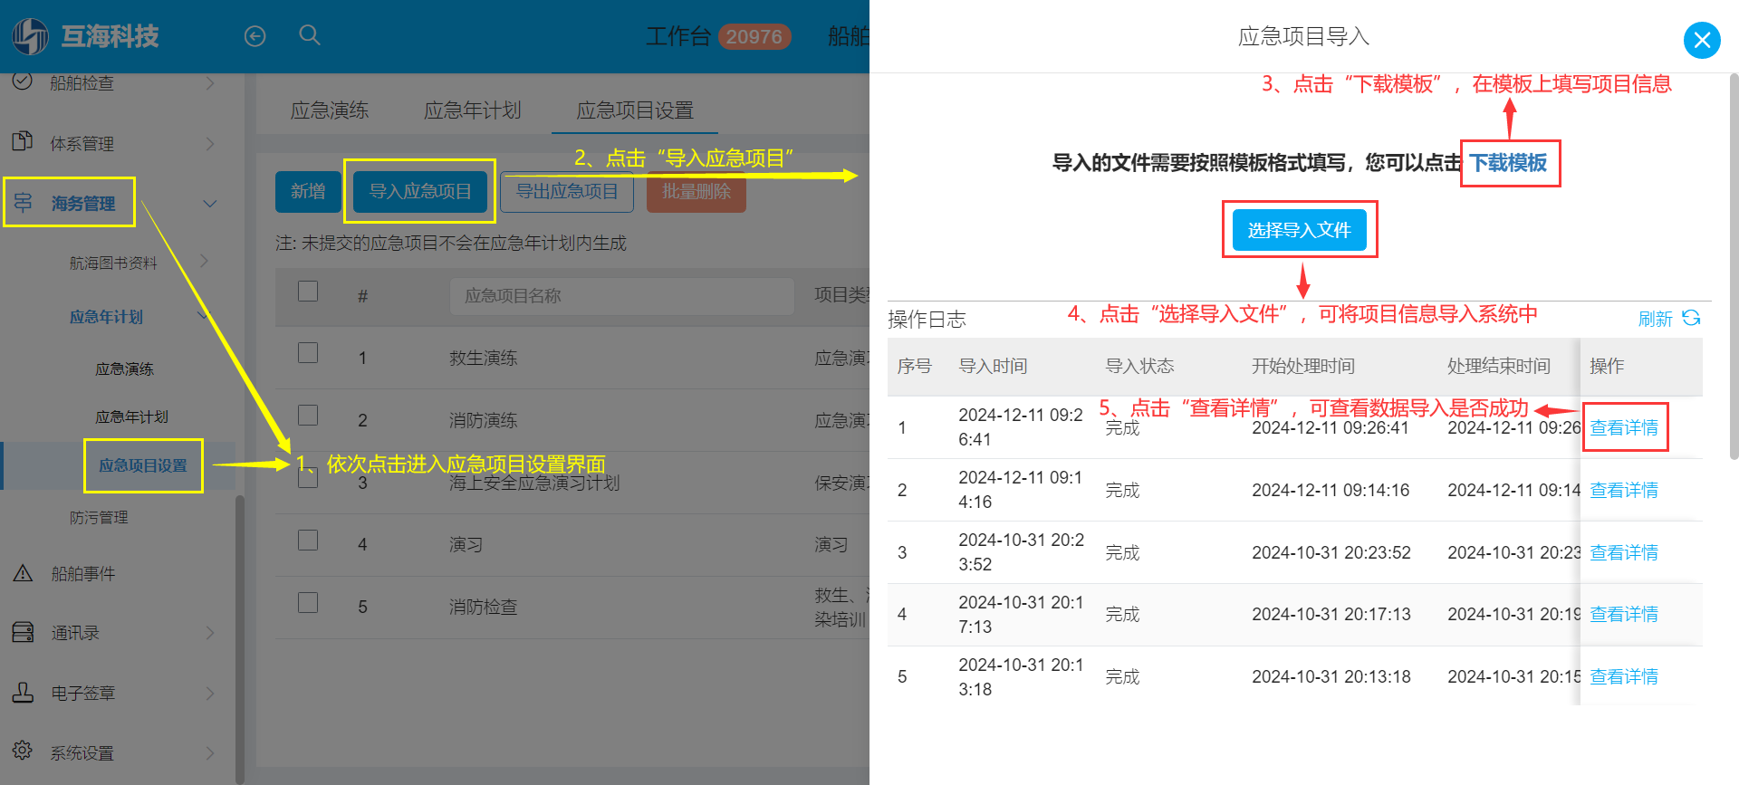This screenshot has height=785, width=1739.
Task: Open 应急演练 in the sidebar submenu
Action: point(125,369)
